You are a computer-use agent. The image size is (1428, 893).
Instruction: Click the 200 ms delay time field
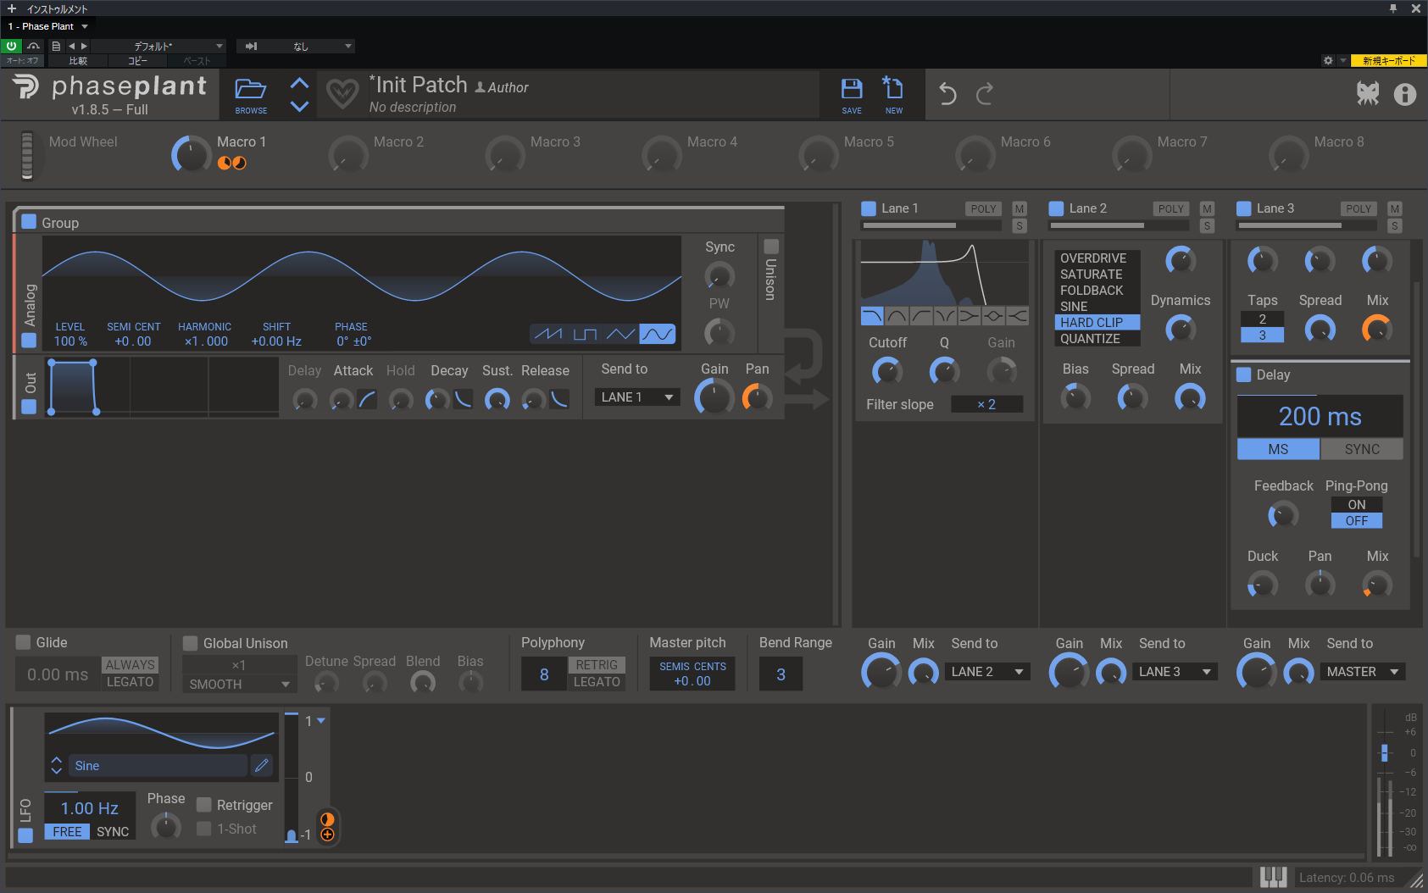[x=1320, y=416]
